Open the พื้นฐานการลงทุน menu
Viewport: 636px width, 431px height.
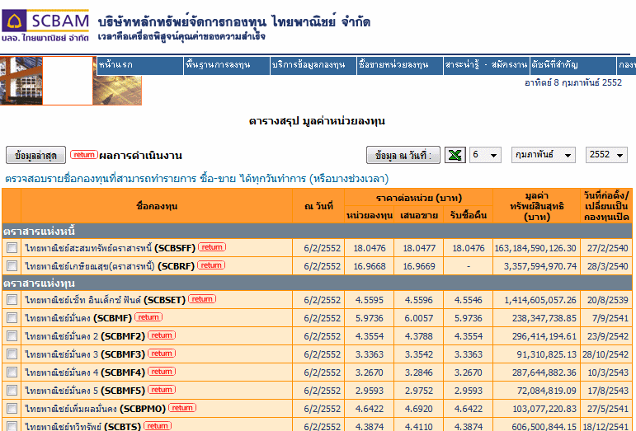point(226,66)
